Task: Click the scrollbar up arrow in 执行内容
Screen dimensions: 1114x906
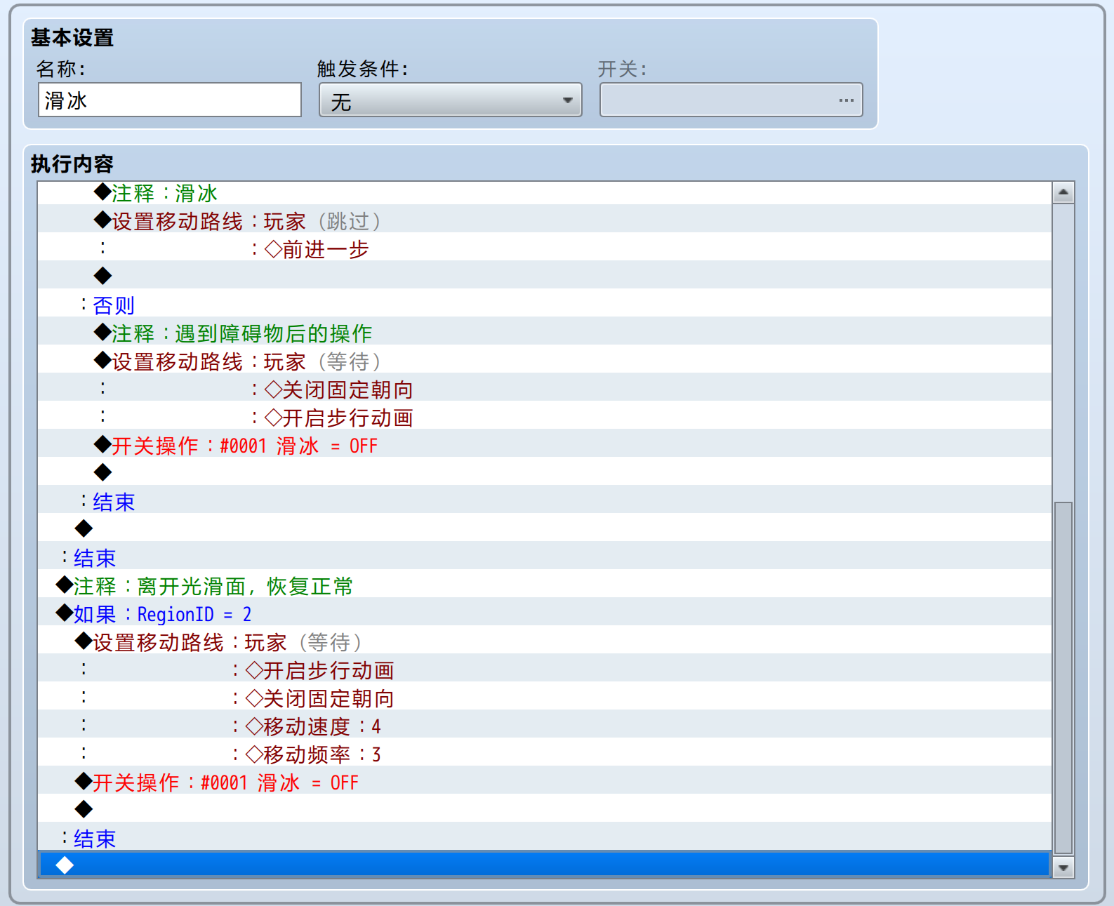Action: point(1063,192)
